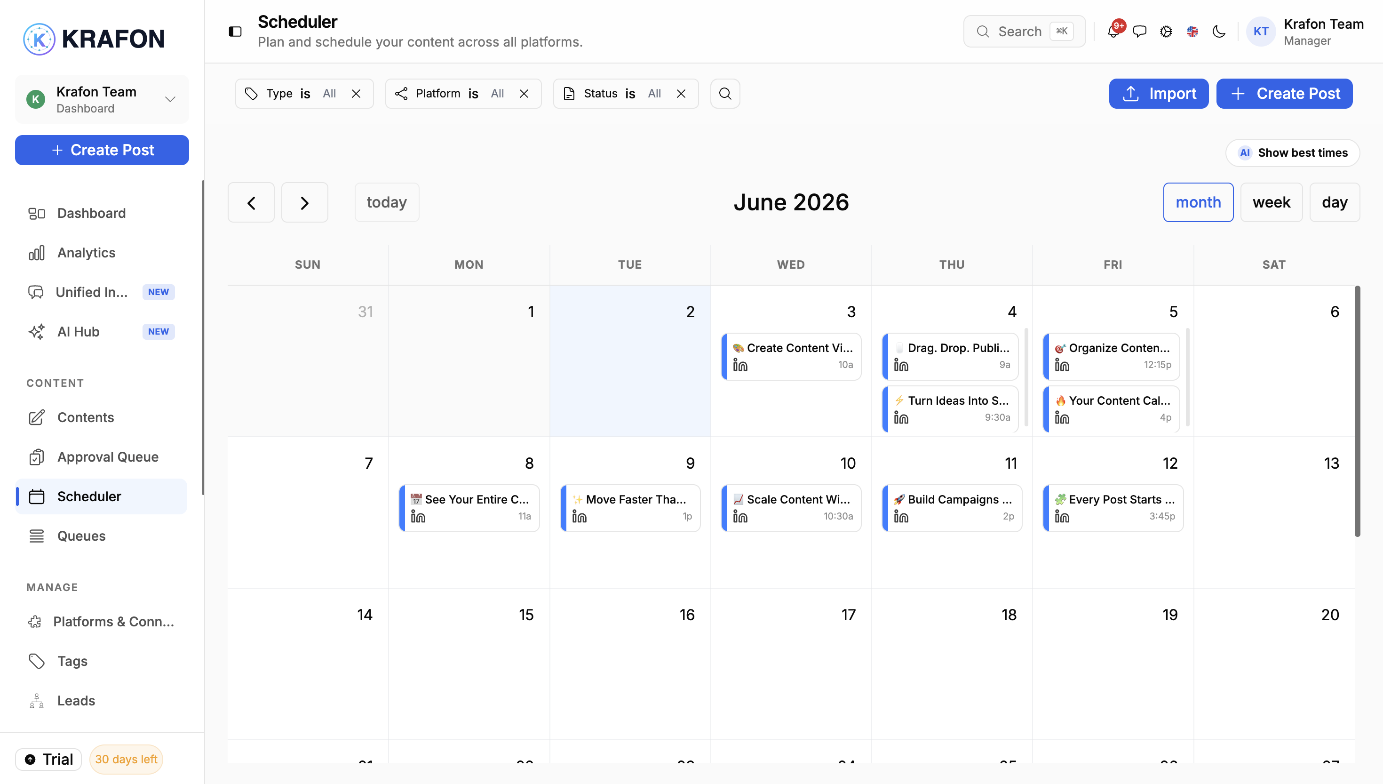This screenshot has width=1383, height=784.
Task: Go to next month arrow
Action: [304, 202]
